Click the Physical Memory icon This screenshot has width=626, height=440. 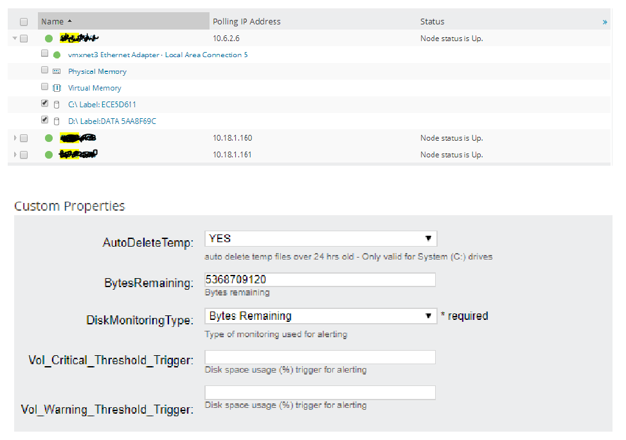tap(57, 71)
